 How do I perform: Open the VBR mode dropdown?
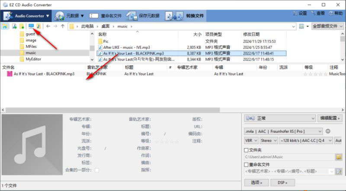(251, 140)
